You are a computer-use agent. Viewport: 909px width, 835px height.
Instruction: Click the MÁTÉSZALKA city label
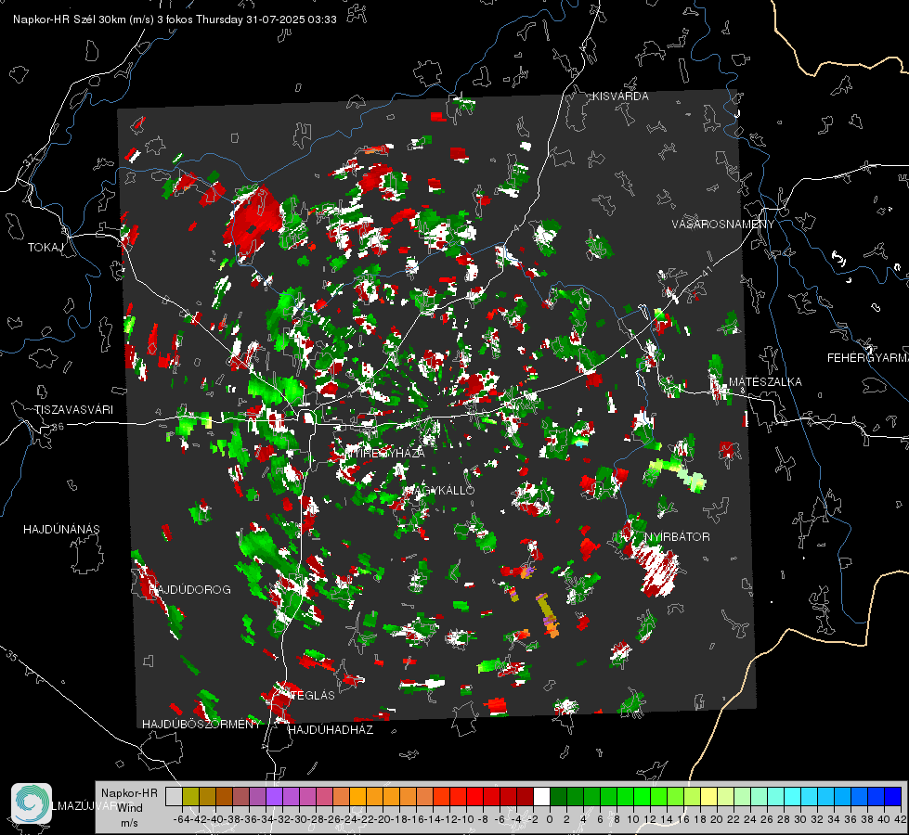pyautogui.click(x=765, y=382)
